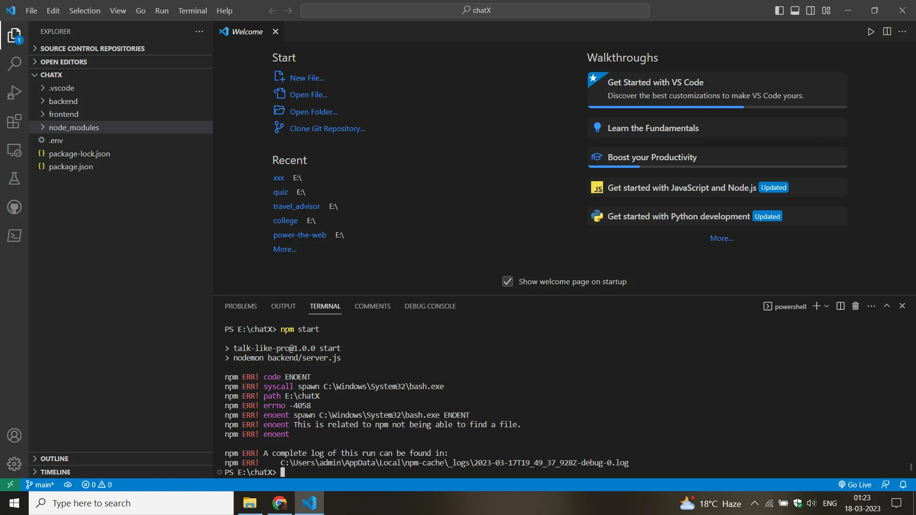Expand the backend folder

pyautogui.click(x=63, y=101)
